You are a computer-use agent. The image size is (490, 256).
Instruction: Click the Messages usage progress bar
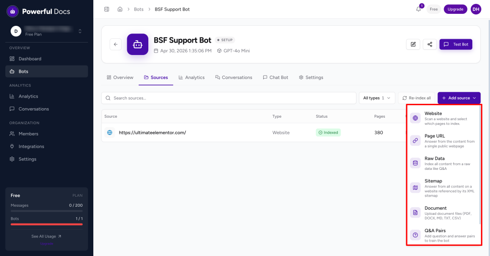click(46, 211)
